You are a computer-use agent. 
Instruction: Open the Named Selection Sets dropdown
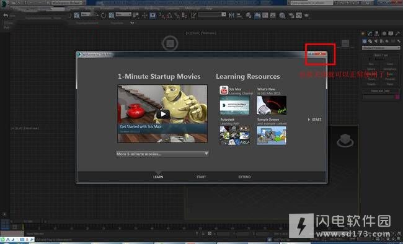click(x=212, y=15)
